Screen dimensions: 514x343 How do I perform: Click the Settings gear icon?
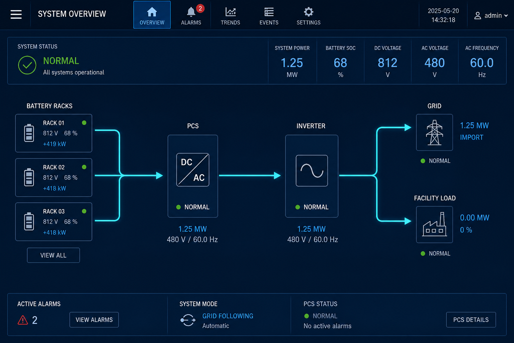click(x=309, y=12)
